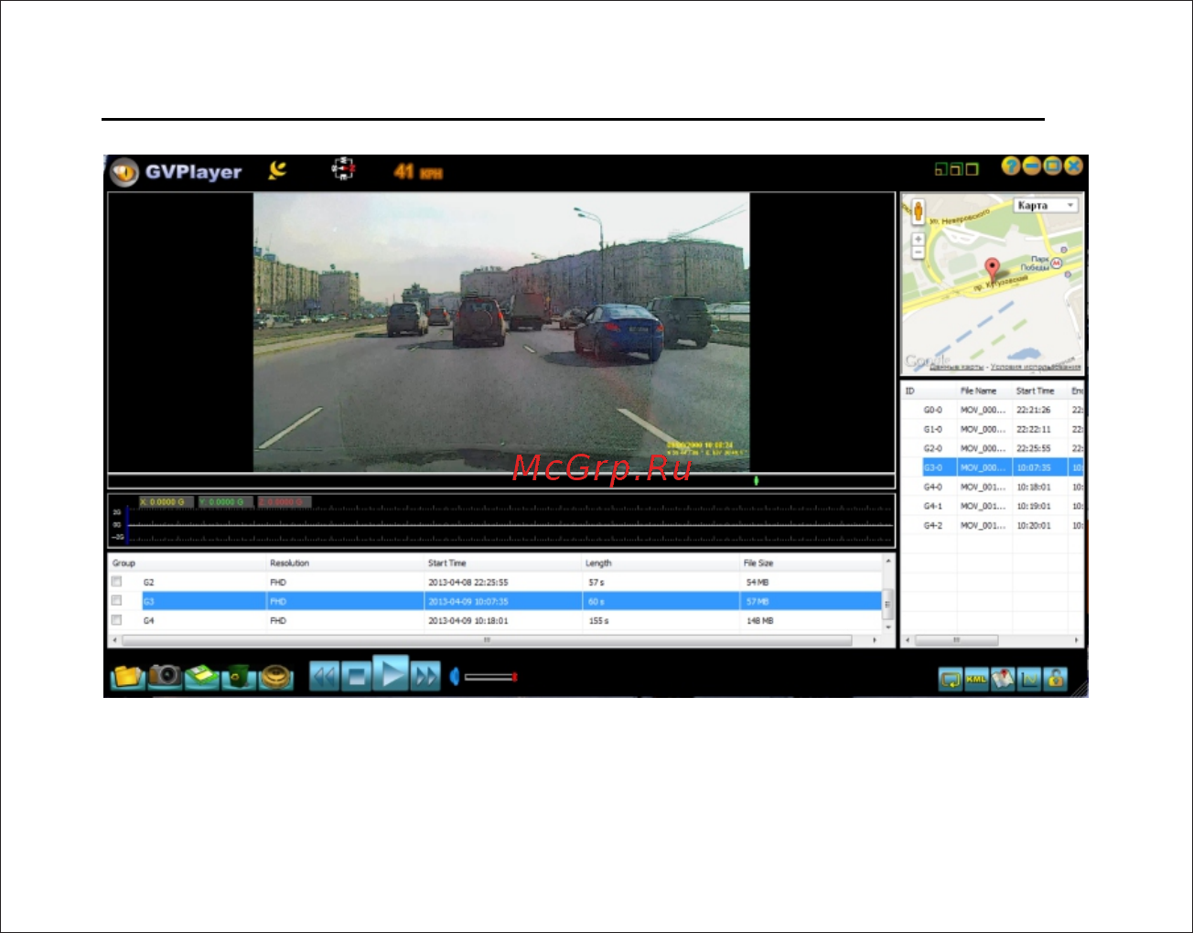The width and height of the screenshot is (1193, 933).
Task: Click the group list horizontal scrollbar
Action: (x=487, y=640)
